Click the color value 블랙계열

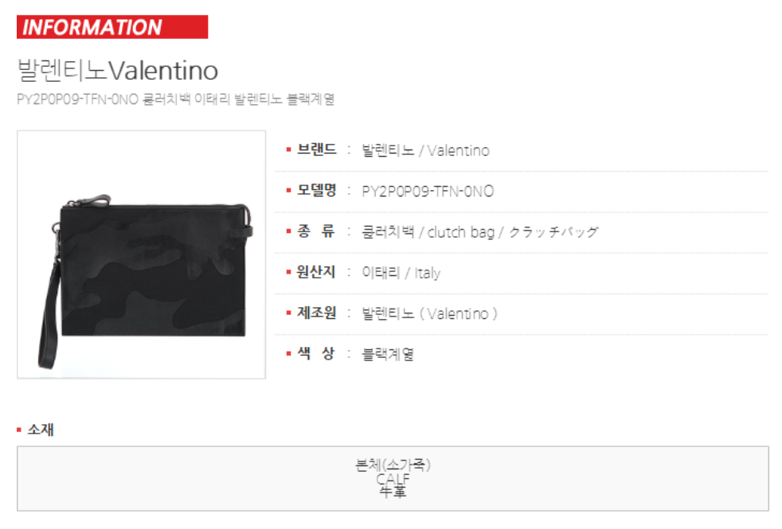click(388, 354)
